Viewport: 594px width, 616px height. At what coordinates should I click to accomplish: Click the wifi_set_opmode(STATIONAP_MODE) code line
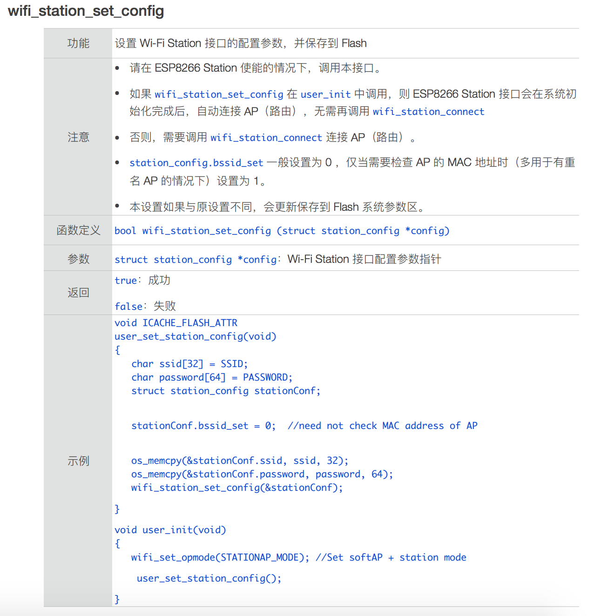tap(220, 557)
